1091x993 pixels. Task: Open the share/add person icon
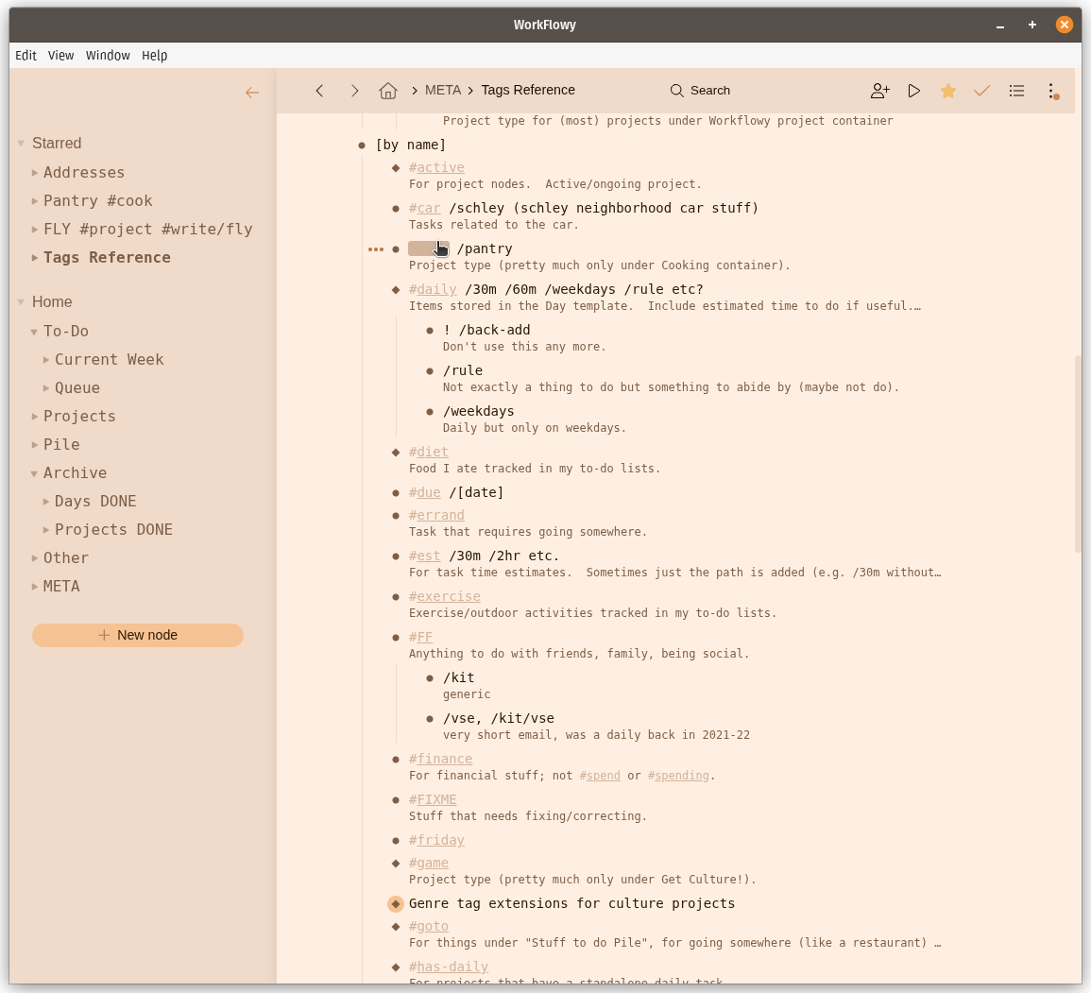(879, 91)
